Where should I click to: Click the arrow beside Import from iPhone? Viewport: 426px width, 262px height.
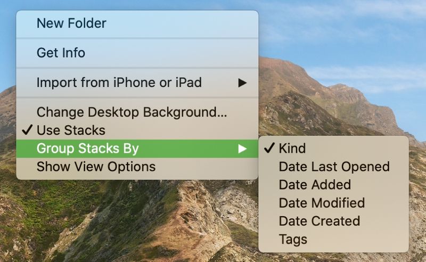point(242,83)
